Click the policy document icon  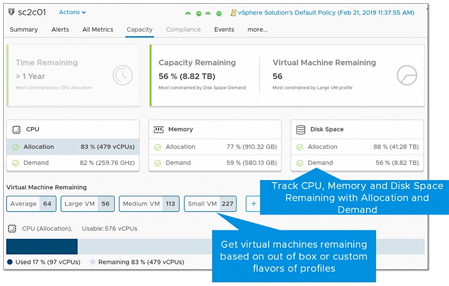tap(233, 13)
